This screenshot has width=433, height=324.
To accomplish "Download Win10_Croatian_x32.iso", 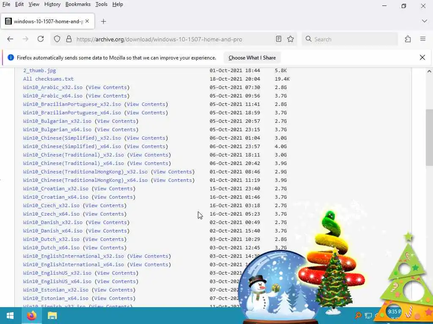I will [x=56, y=189].
